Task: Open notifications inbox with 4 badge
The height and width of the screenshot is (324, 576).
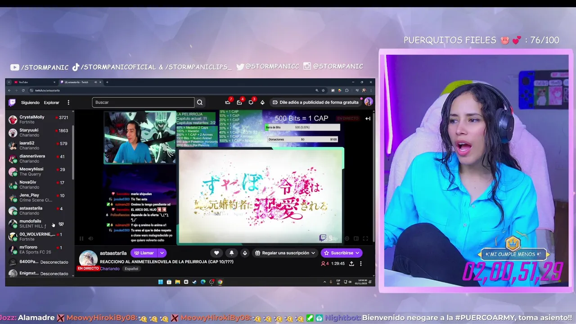Action: tap(239, 102)
